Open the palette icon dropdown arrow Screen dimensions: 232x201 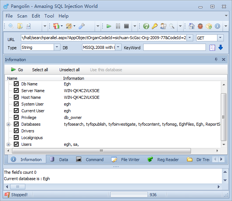click(75, 26)
